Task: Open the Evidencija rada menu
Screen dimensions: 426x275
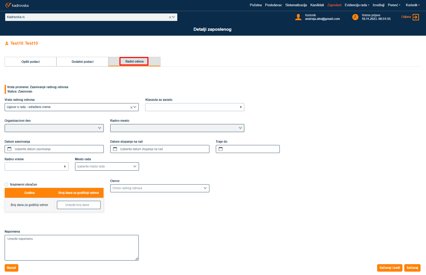Action: (x=357, y=5)
